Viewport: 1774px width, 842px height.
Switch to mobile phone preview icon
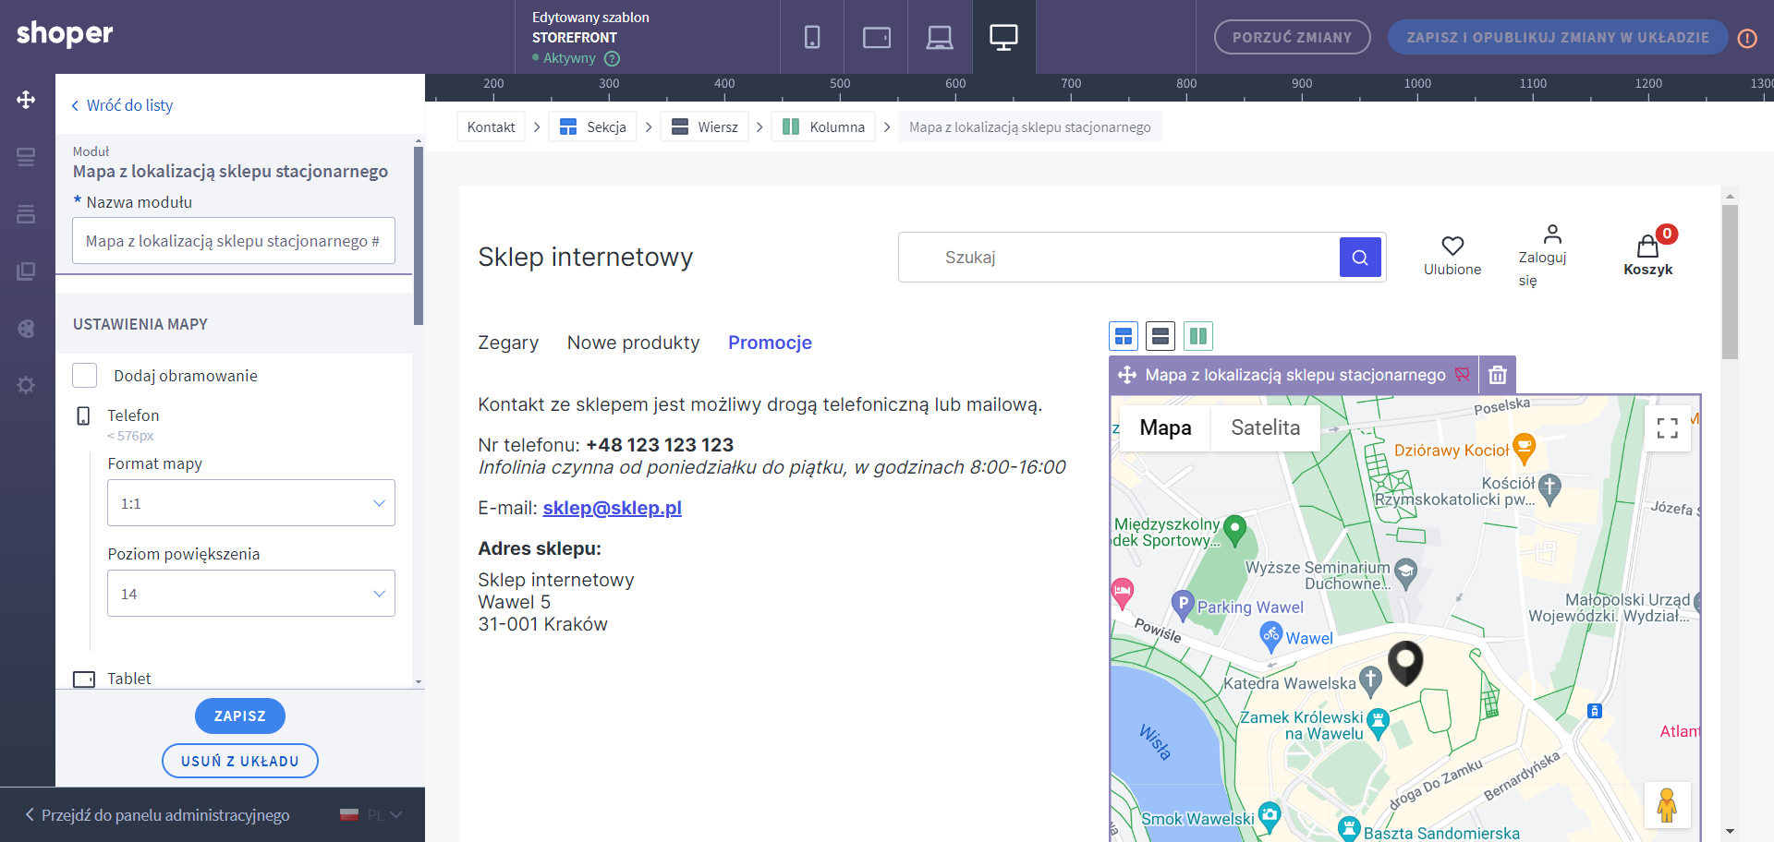click(x=812, y=37)
